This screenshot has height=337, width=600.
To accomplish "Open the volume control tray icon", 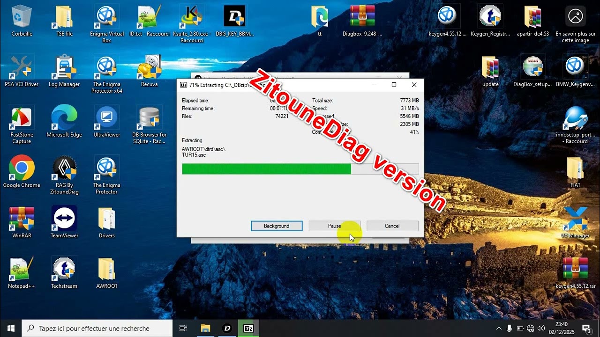I will coord(541,328).
